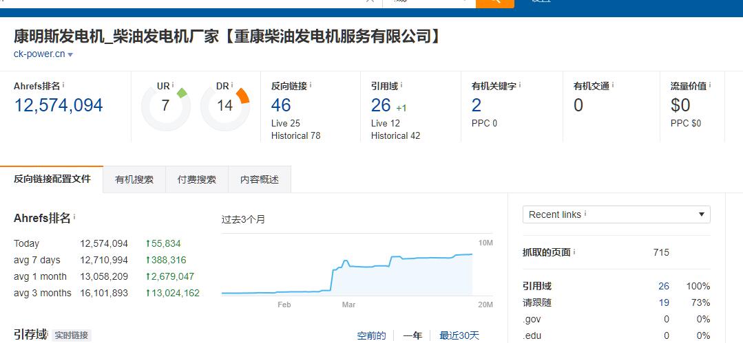Click the 73% value in 请跟随 row
Viewport: 743px width, 343px height.
[701, 302]
